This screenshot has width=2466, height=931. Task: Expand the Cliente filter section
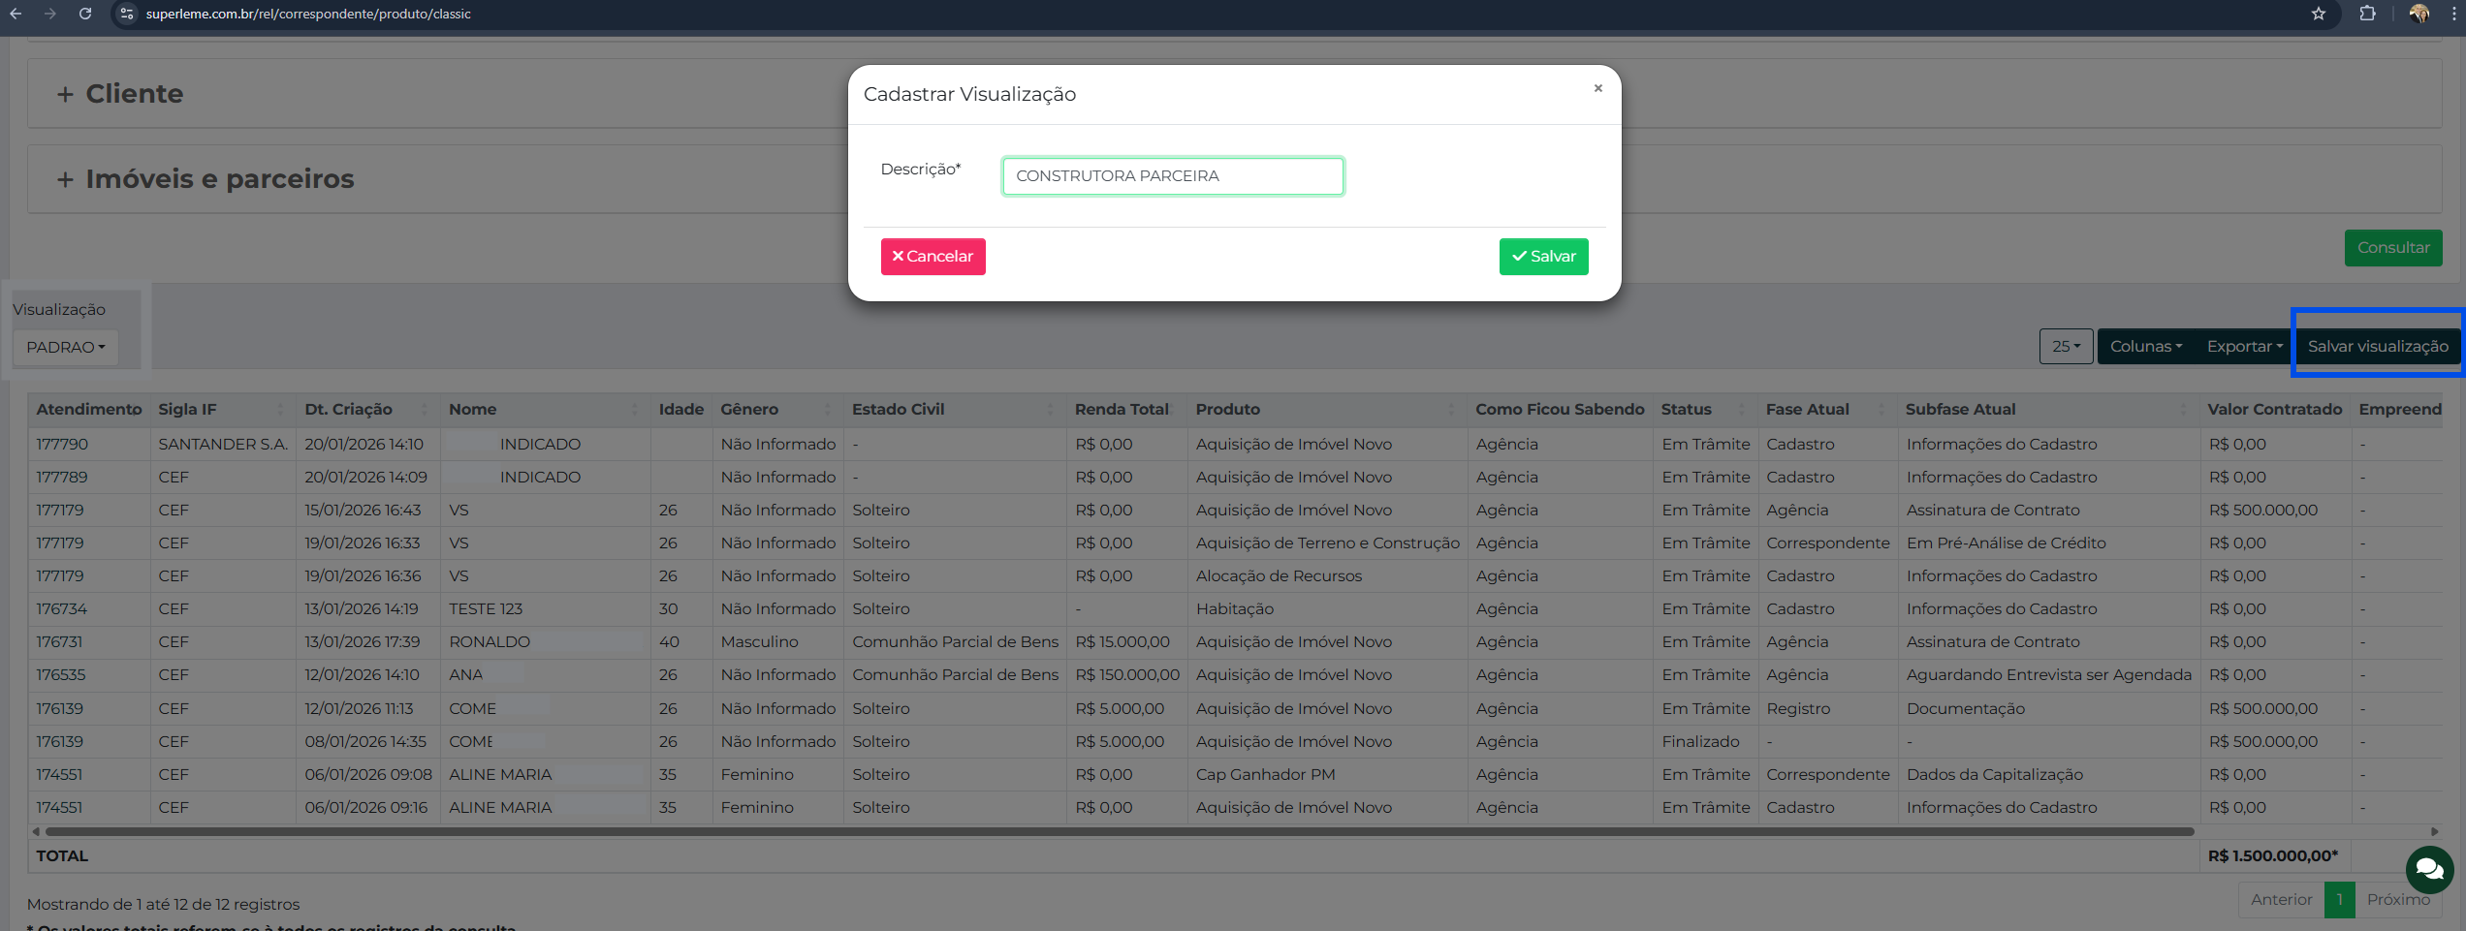point(120,94)
